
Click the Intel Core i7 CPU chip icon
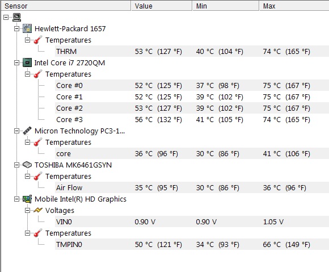[x=27, y=62]
